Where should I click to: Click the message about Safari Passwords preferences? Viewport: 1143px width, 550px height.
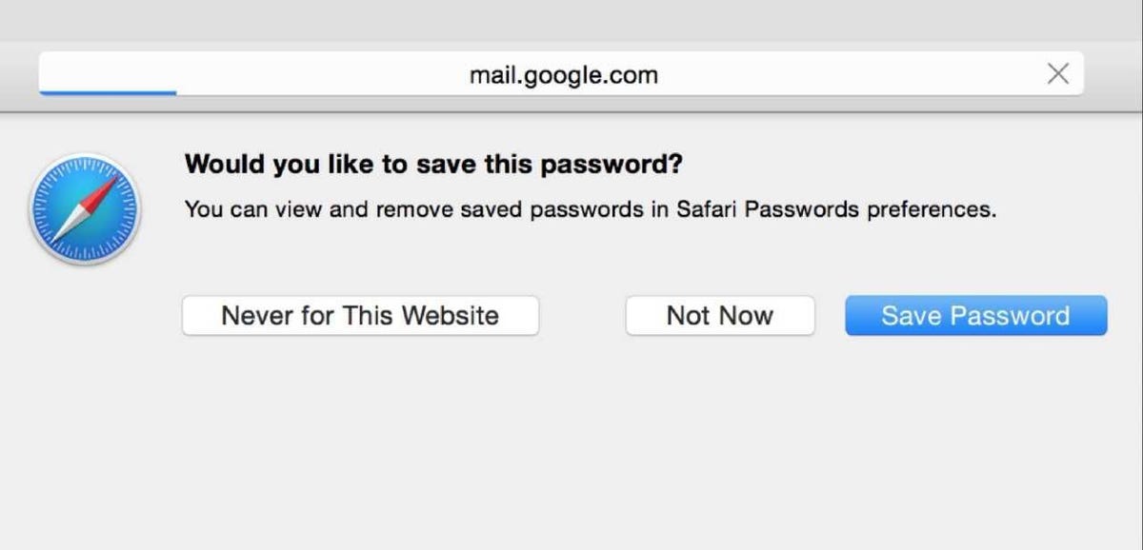[591, 209]
